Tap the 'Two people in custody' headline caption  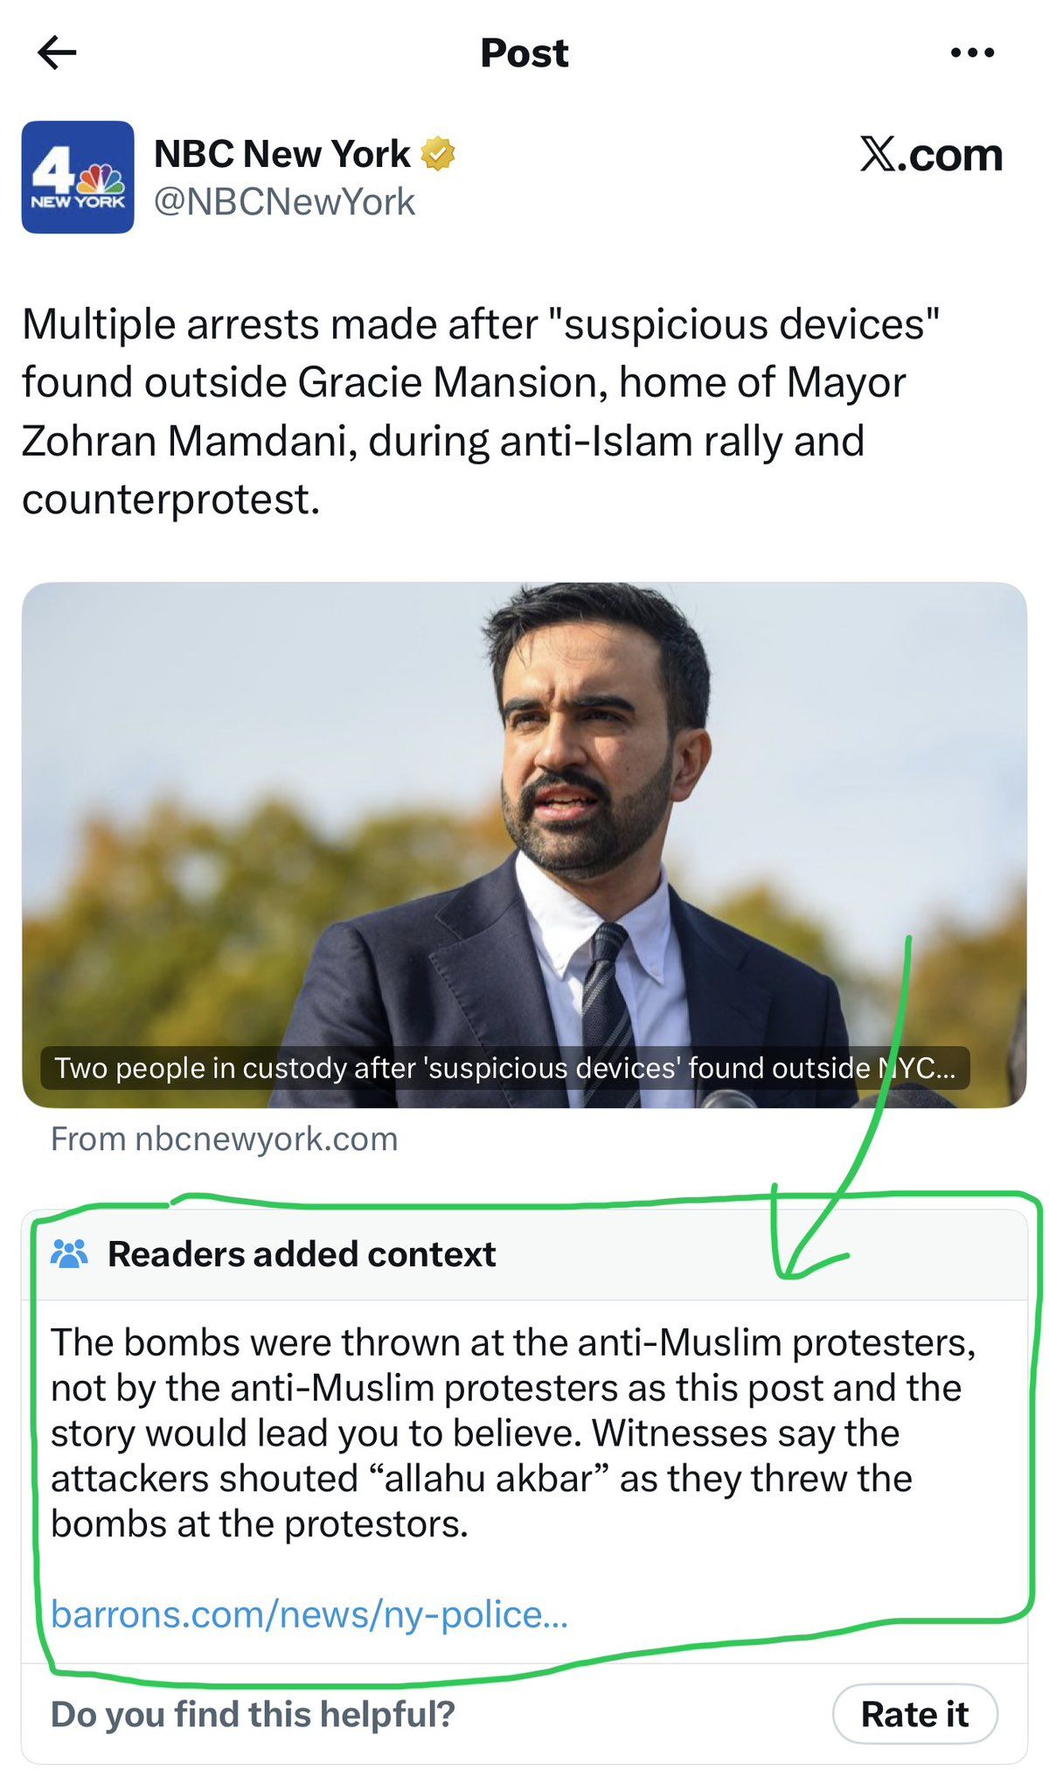[x=504, y=1068]
